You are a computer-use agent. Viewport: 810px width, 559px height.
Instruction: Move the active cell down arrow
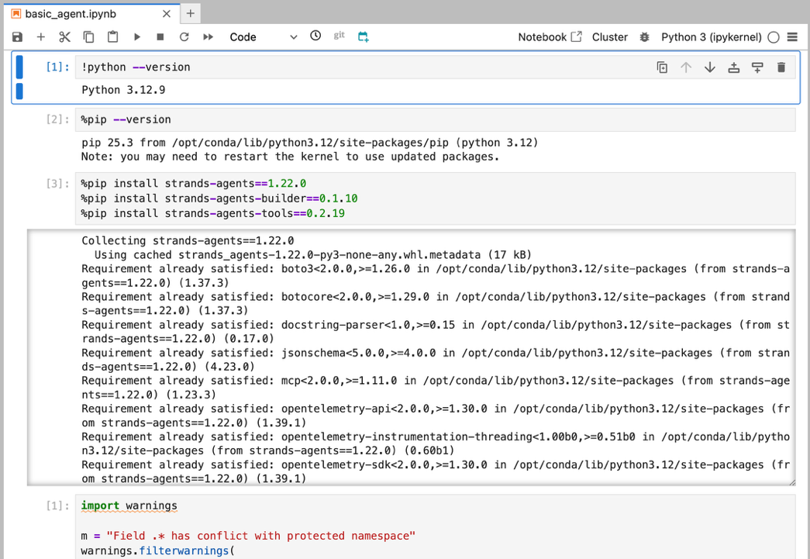click(710, 67)
